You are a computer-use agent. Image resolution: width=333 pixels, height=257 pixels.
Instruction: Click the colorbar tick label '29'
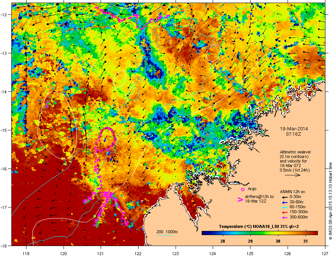pyautogui.click(x=251, y=241)
